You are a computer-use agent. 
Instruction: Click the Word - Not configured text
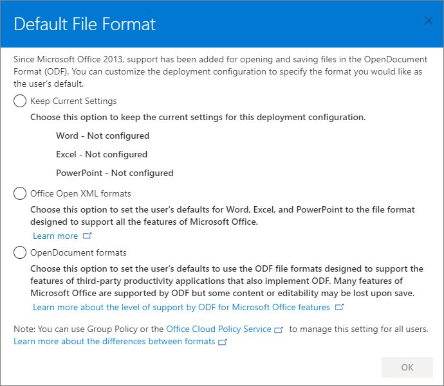coord(102,136)
